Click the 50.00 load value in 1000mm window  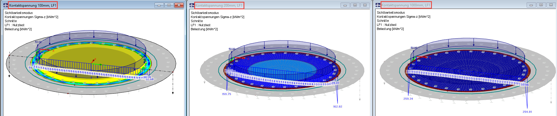click(414, 48)
